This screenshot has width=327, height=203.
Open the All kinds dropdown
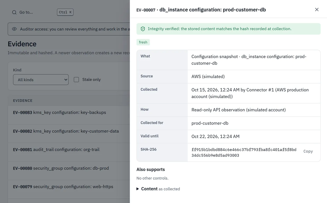click(41, 80)
